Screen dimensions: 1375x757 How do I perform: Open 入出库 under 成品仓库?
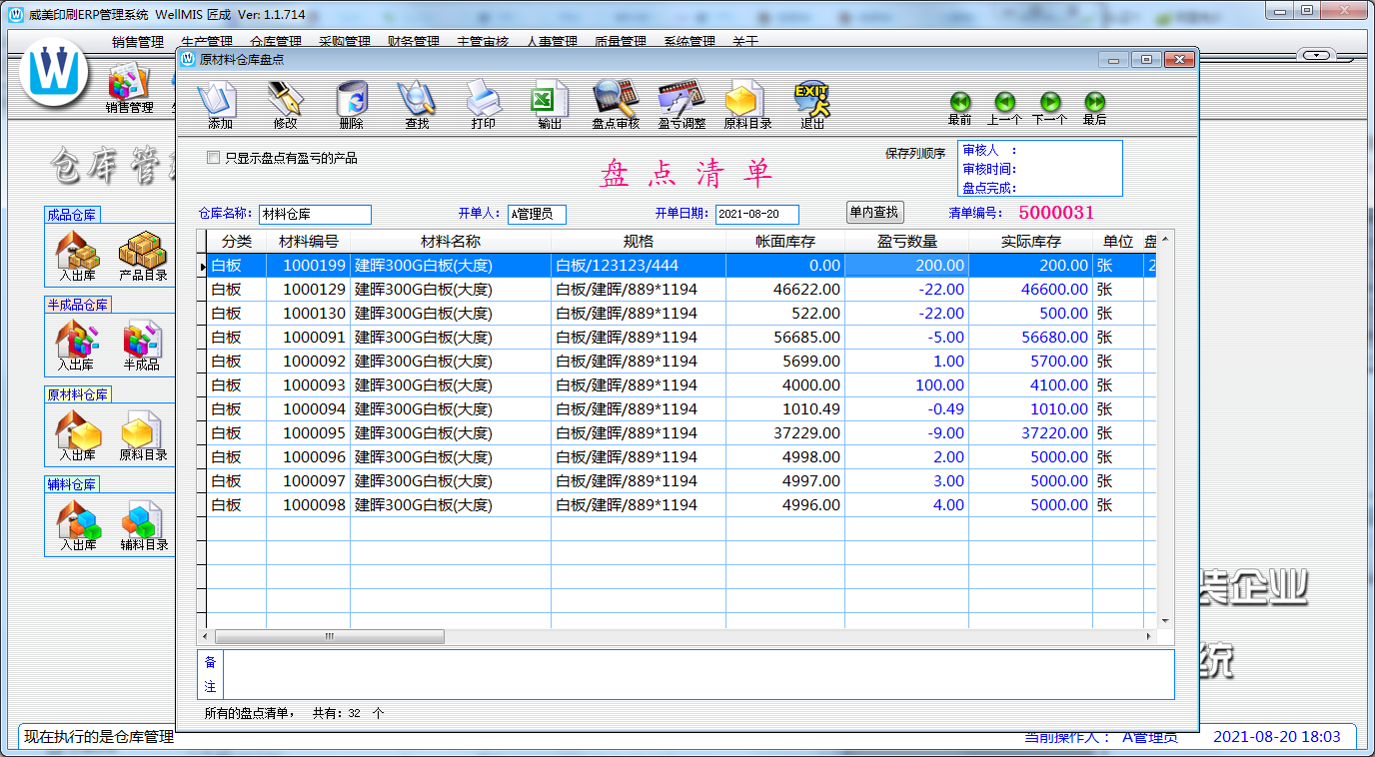[77, 257]
